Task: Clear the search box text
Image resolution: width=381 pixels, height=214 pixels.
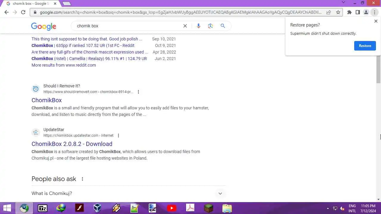Action: click(185, 26)
